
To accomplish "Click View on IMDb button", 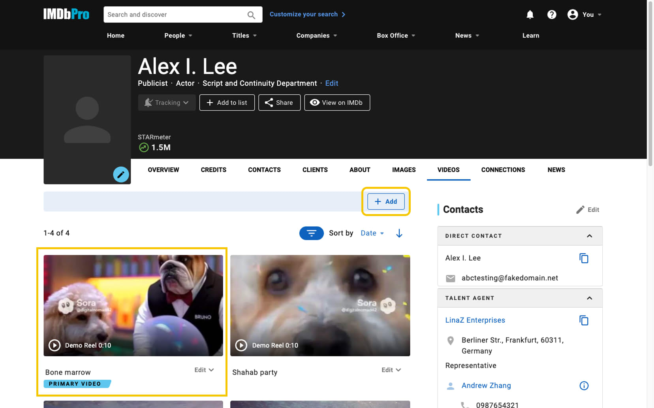I will (x=337, y=103).
